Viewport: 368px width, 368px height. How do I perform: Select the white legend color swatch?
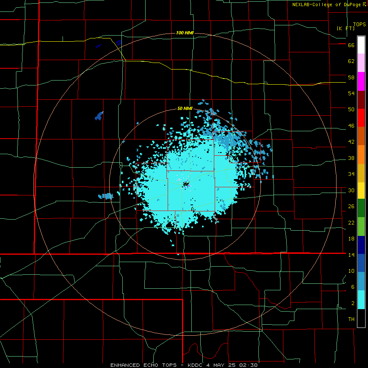tap(361, 45)
